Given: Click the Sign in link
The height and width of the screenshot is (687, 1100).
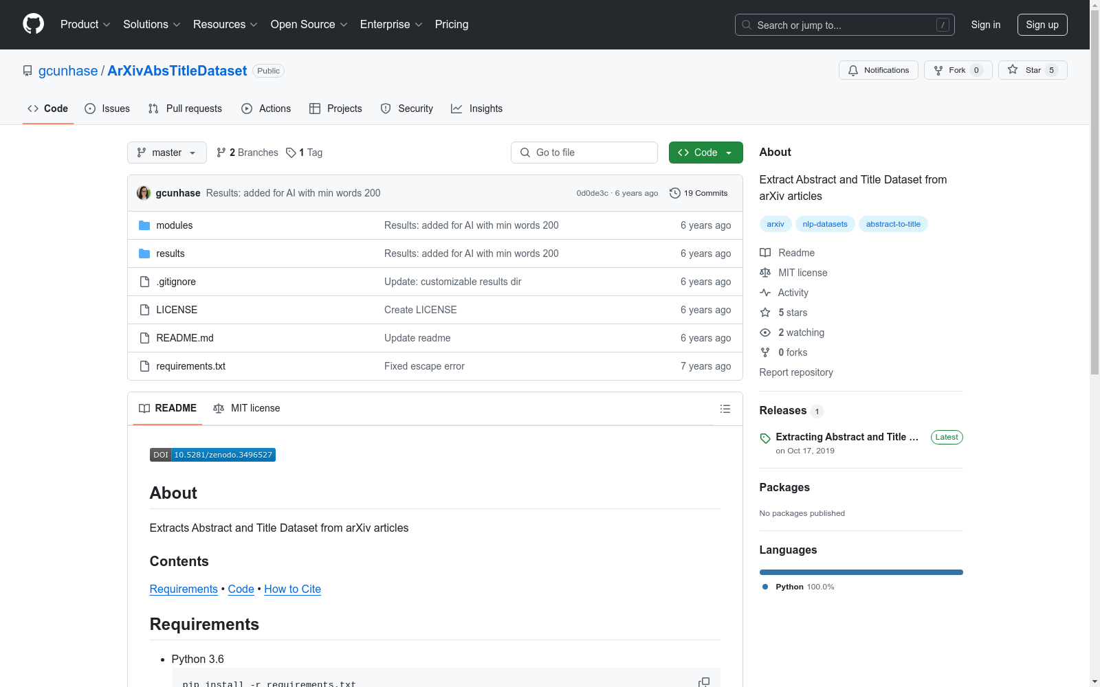Looking at the screenshot, I should click(986, 25).
